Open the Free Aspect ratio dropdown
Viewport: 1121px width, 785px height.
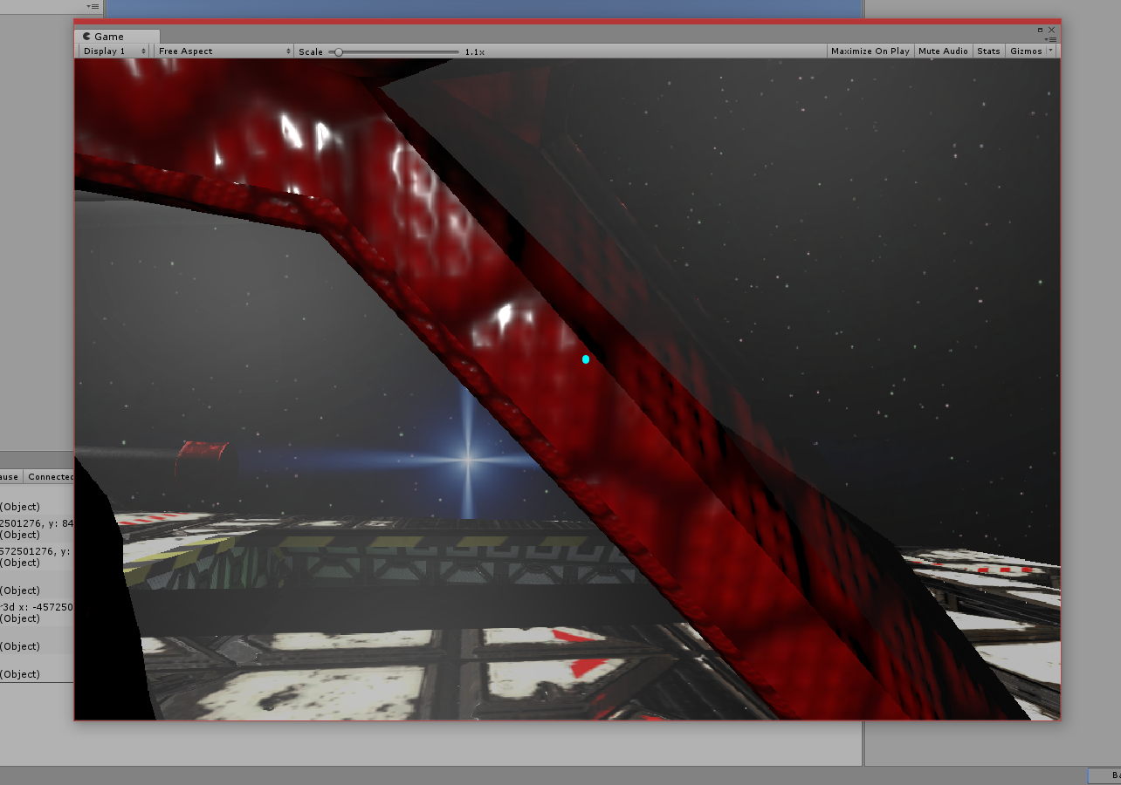[x=224, y=51]
